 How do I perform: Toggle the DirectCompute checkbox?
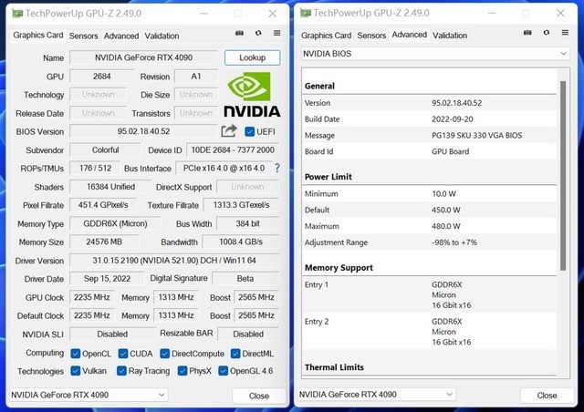pos(164,353)
